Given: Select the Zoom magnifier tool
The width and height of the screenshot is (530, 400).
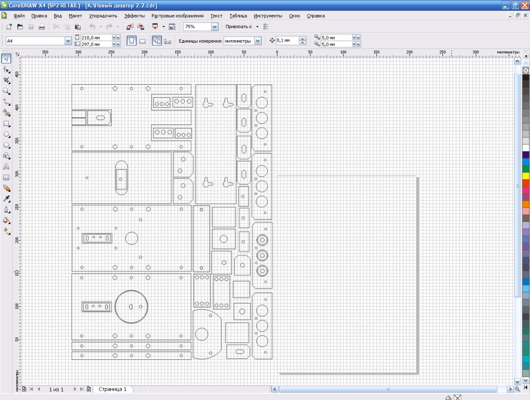Looking at the screenshot, I should click(x=7, y=91).
